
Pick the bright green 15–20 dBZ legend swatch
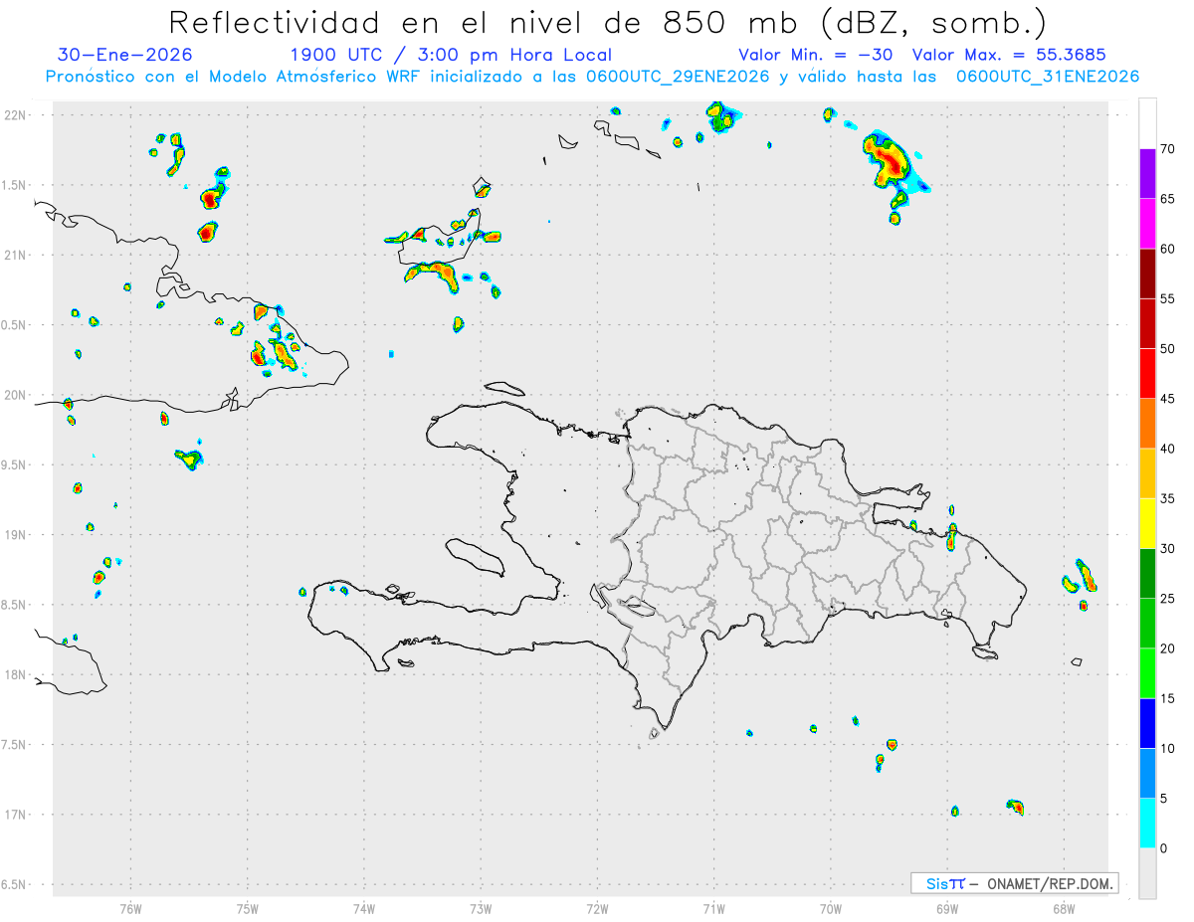click(1147, 673)
